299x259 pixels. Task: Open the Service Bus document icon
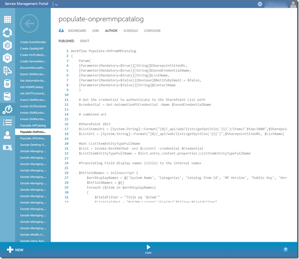(x=7, y=71)
